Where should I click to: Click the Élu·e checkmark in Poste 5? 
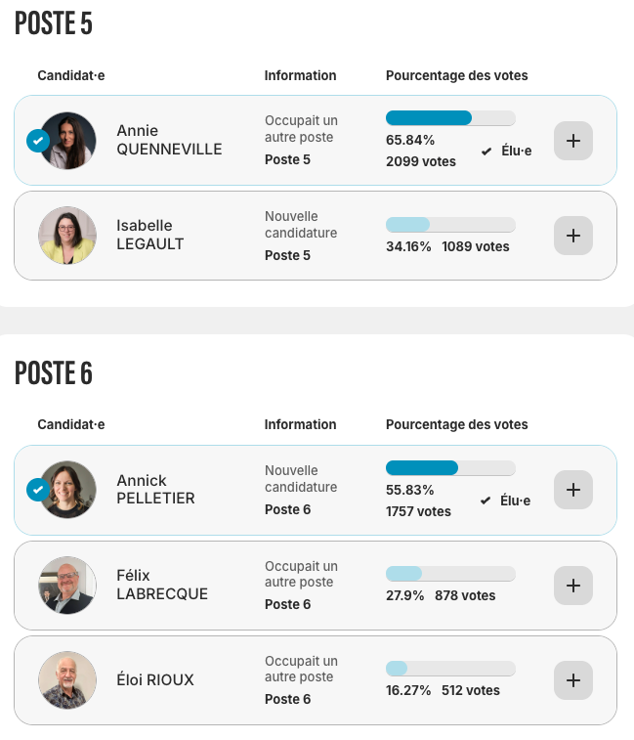pyautogui.click(x=486, y=152)
